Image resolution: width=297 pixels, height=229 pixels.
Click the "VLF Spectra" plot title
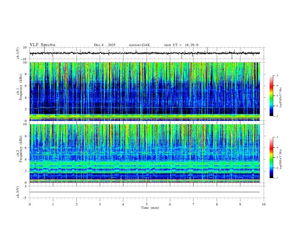coord(42,45)
